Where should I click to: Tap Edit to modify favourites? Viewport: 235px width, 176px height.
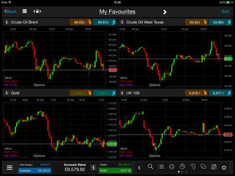225,12
